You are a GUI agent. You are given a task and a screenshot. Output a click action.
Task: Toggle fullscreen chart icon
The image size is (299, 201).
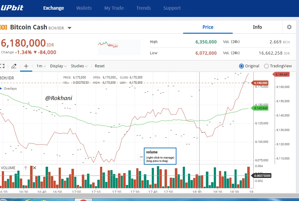click(x=2, y=66)
